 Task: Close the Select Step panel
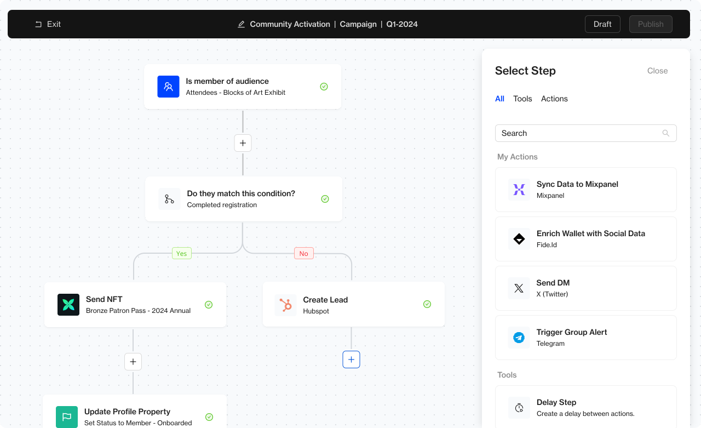657,71
